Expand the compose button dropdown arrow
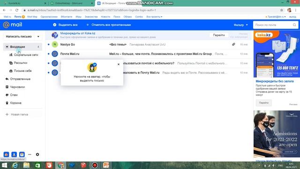 click(38, 37)
